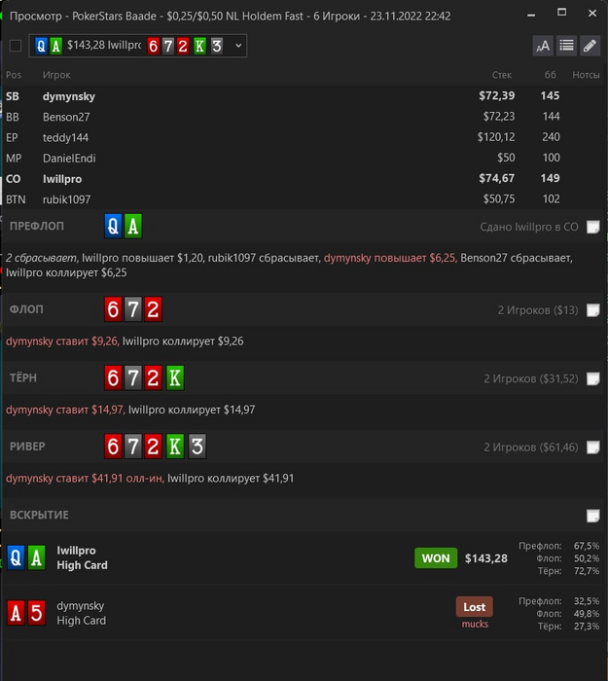Click the pencil edit icon
Screen dimensions: 608x681
coord(590,46)
